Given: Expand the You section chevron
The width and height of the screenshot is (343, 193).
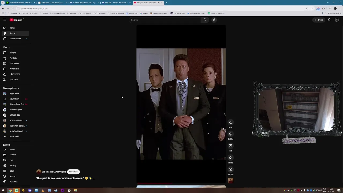Looking at the screenshot, I should (9, 47).
